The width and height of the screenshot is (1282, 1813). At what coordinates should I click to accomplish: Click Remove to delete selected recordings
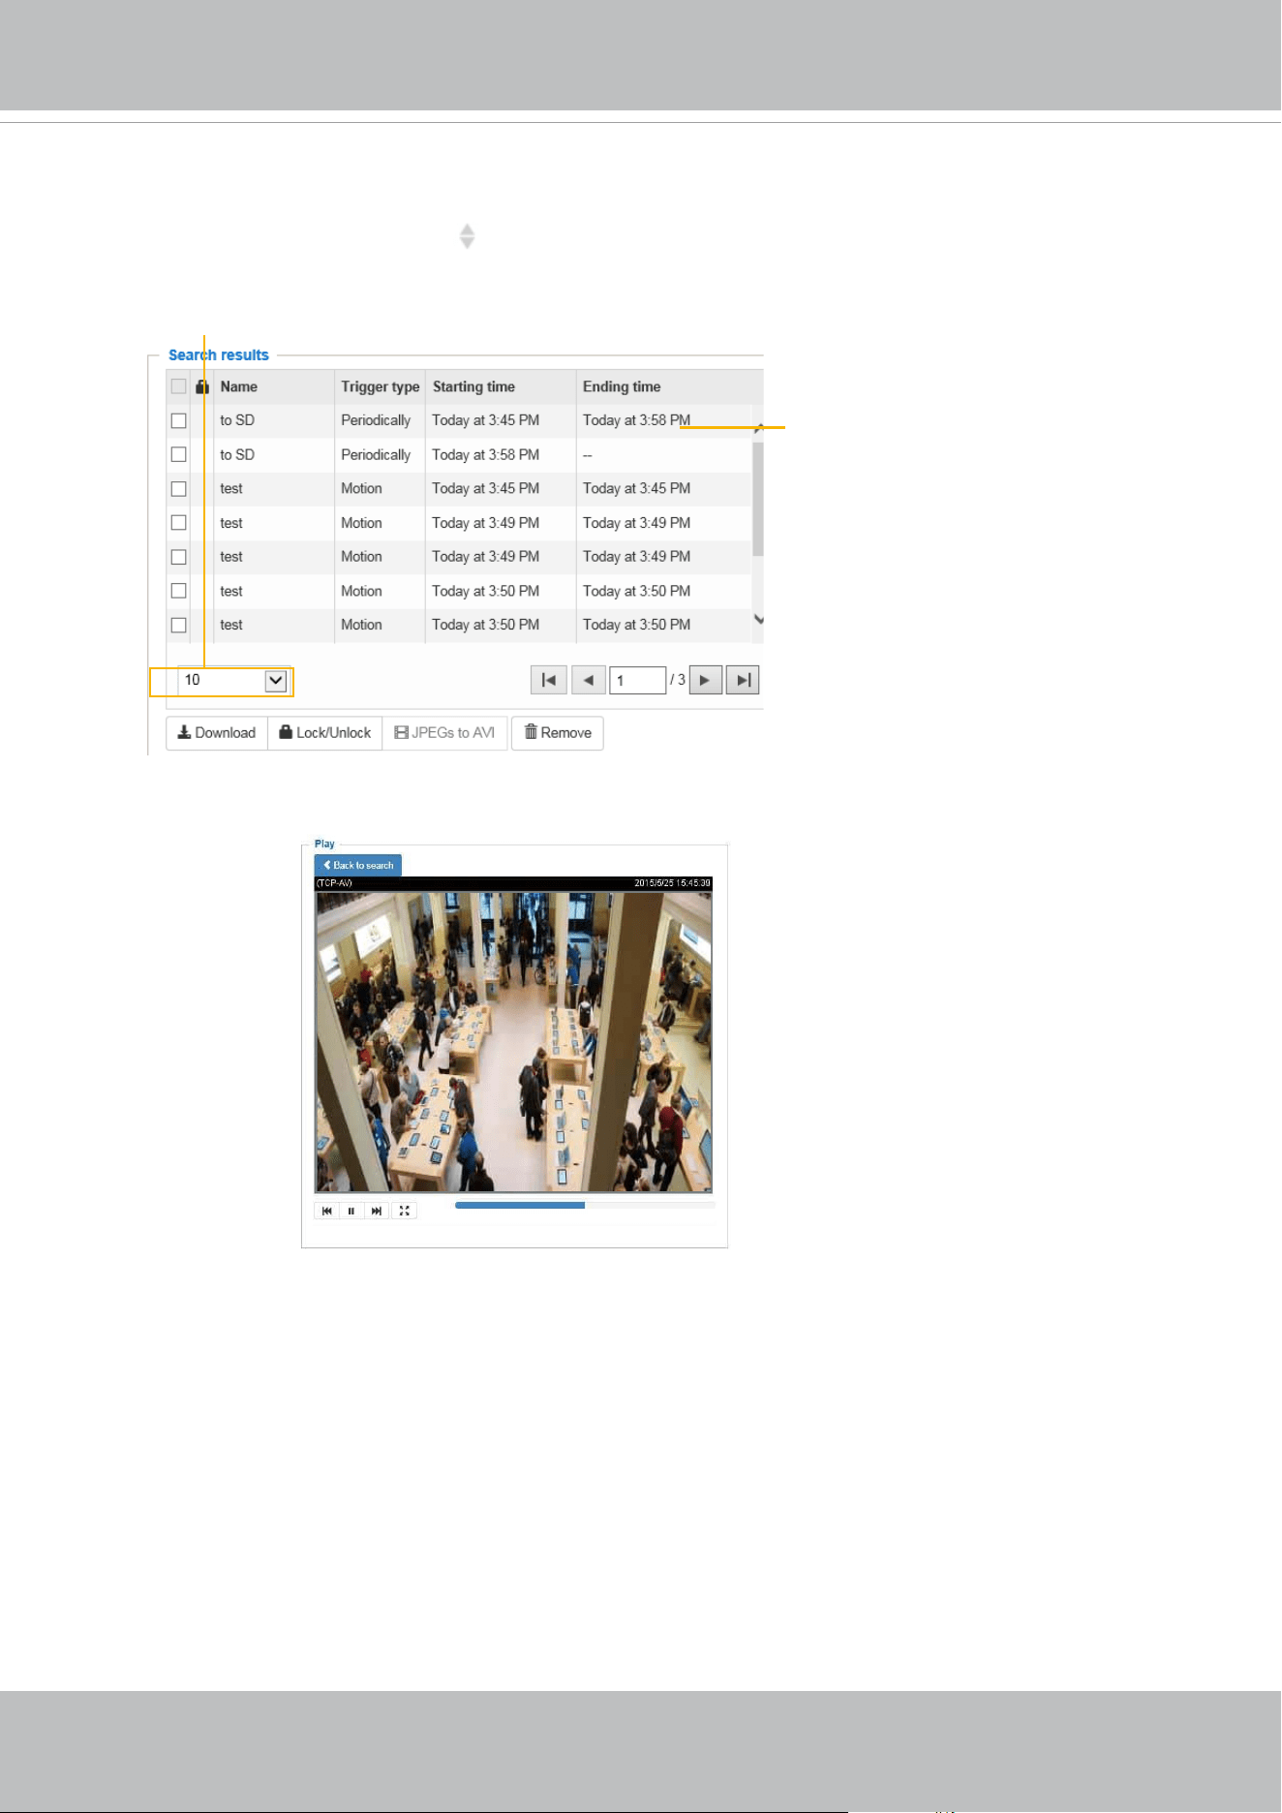coord(558,733)
